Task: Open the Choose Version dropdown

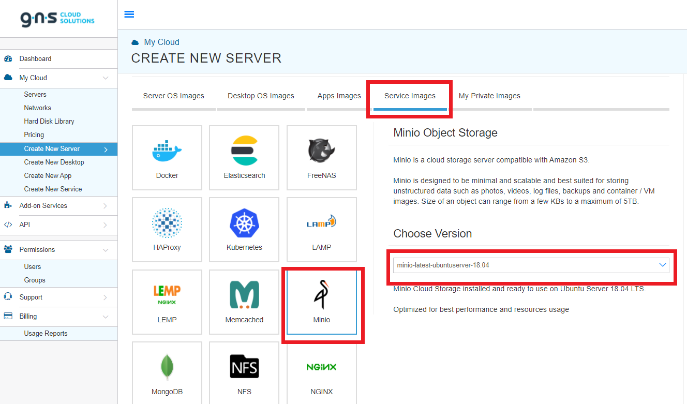Action: (x=531, y=265)
